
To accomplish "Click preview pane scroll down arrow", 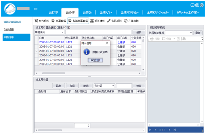I will (x=202, y=121).
